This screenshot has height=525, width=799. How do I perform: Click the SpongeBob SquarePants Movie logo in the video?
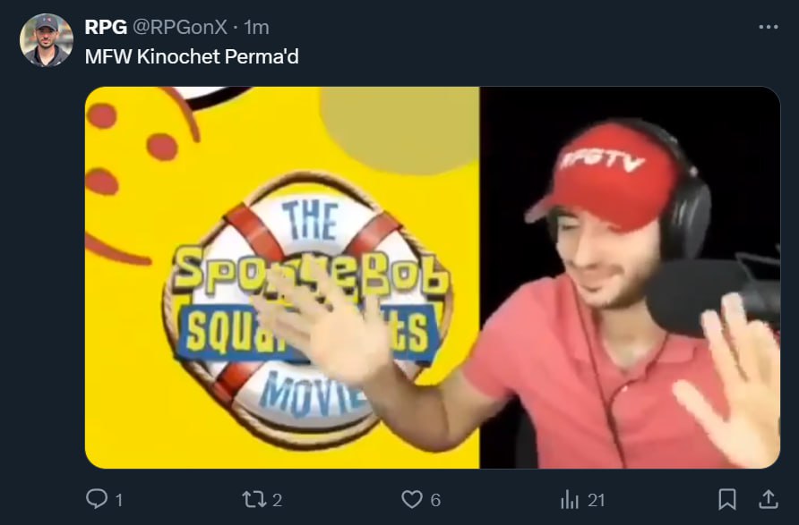(305, 310)
